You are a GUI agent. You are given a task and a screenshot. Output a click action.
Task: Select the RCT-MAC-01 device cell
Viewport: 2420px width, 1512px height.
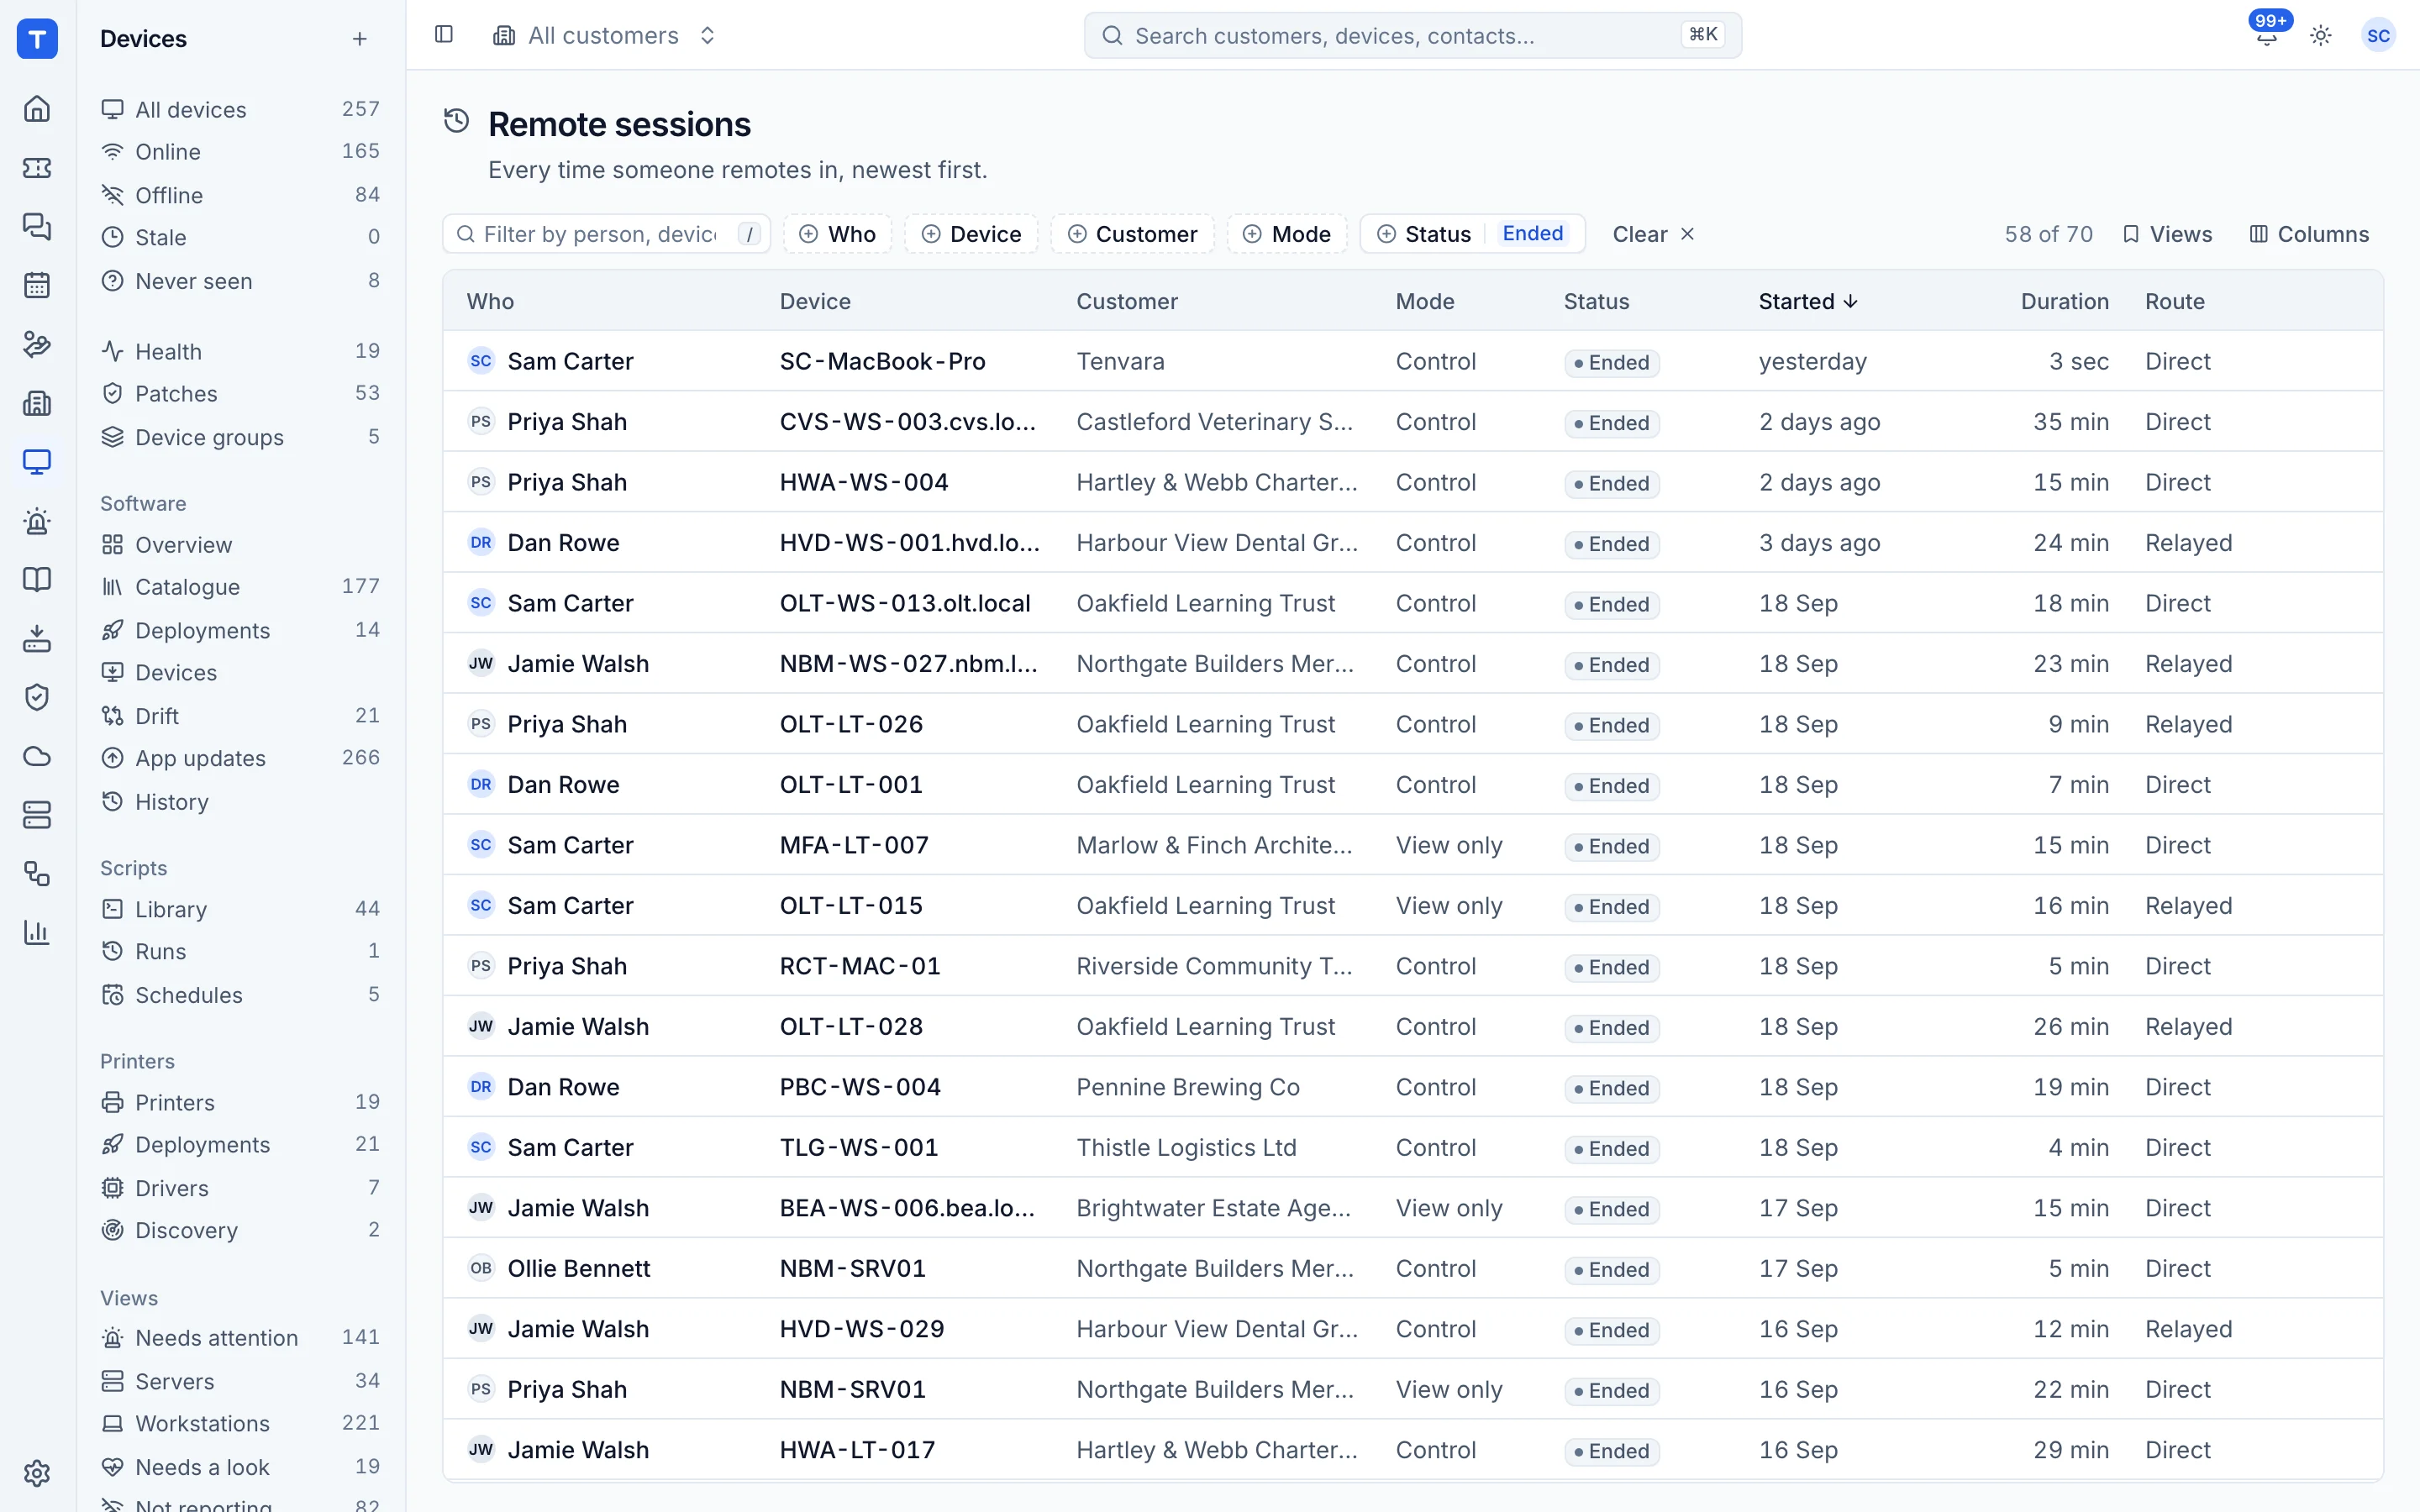(x=860, y=966)
